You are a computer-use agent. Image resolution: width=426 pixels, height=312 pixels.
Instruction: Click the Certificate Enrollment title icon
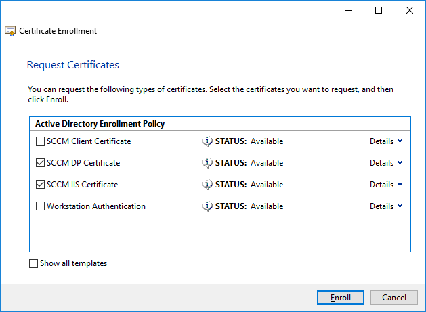point(10,31)
